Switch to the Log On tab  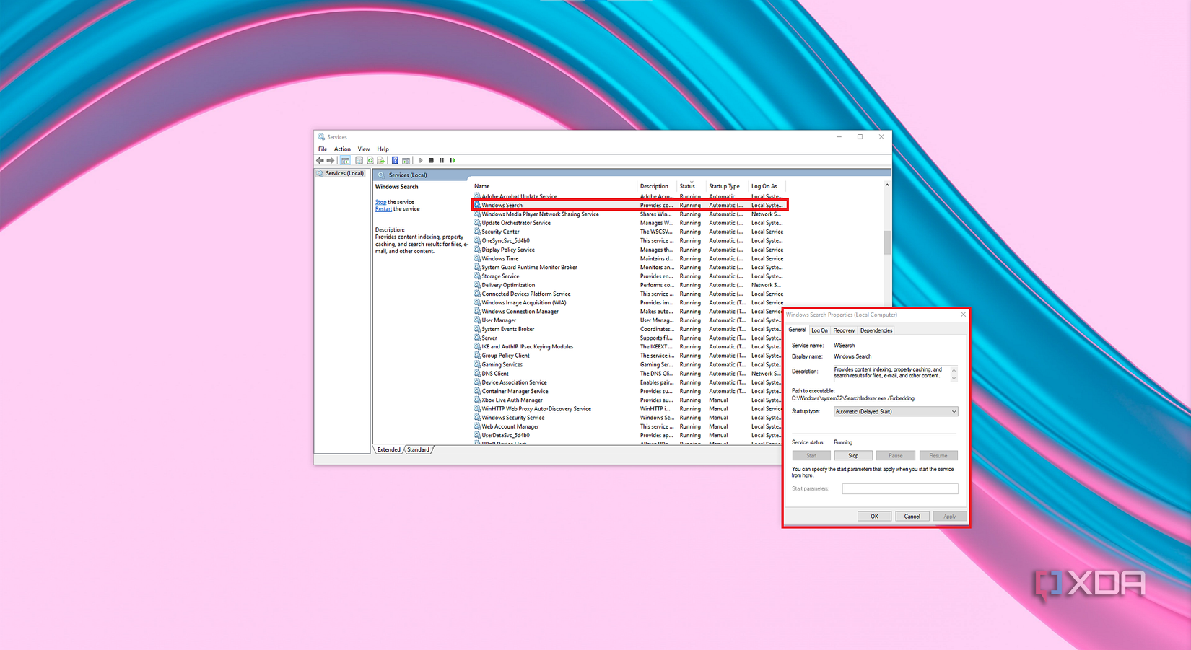(819, 330)
